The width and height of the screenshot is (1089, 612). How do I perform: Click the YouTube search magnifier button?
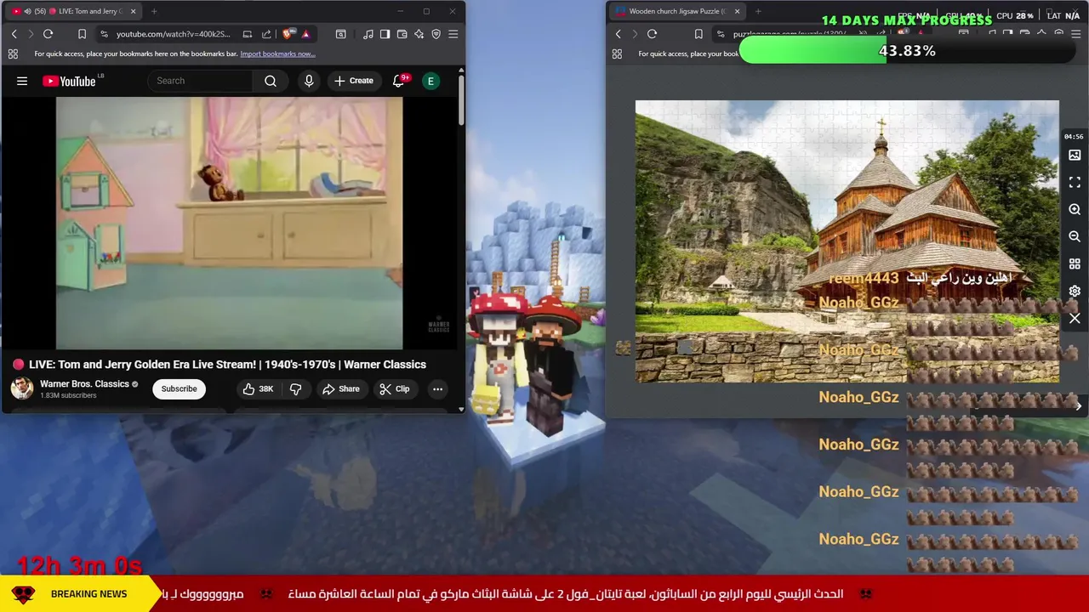[x=271, y=81]
